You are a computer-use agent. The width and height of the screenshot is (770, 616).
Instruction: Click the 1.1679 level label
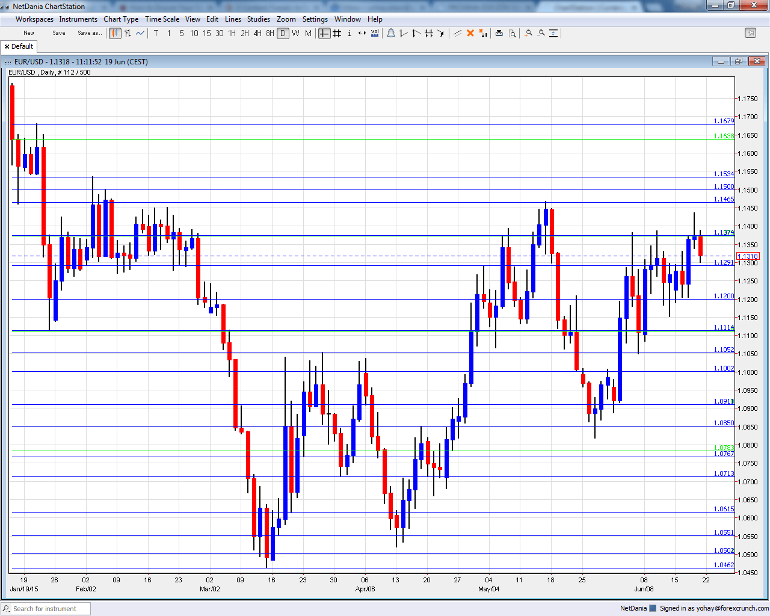point(724,121)
